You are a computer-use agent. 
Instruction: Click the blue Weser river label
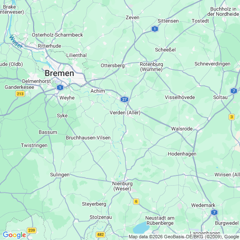pyautogui.click(x=16, y=42)
